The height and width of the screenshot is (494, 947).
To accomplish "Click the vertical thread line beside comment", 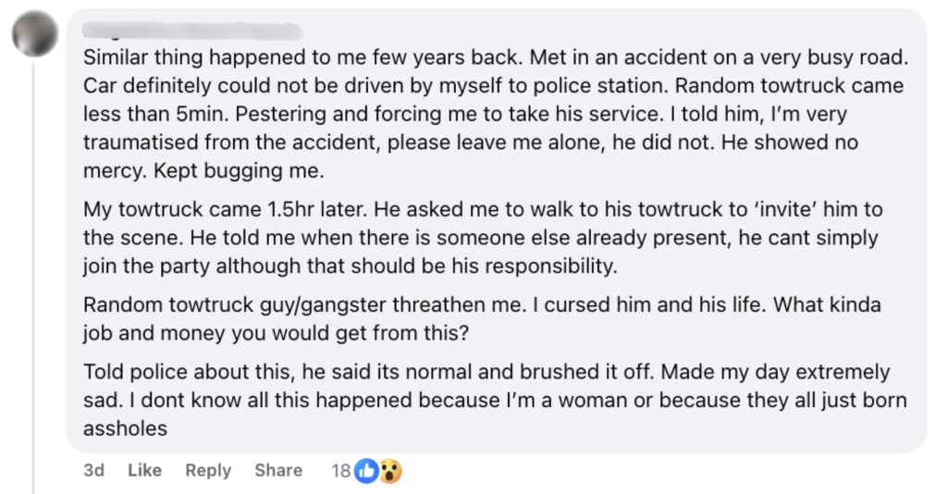I will pos(34,278).
